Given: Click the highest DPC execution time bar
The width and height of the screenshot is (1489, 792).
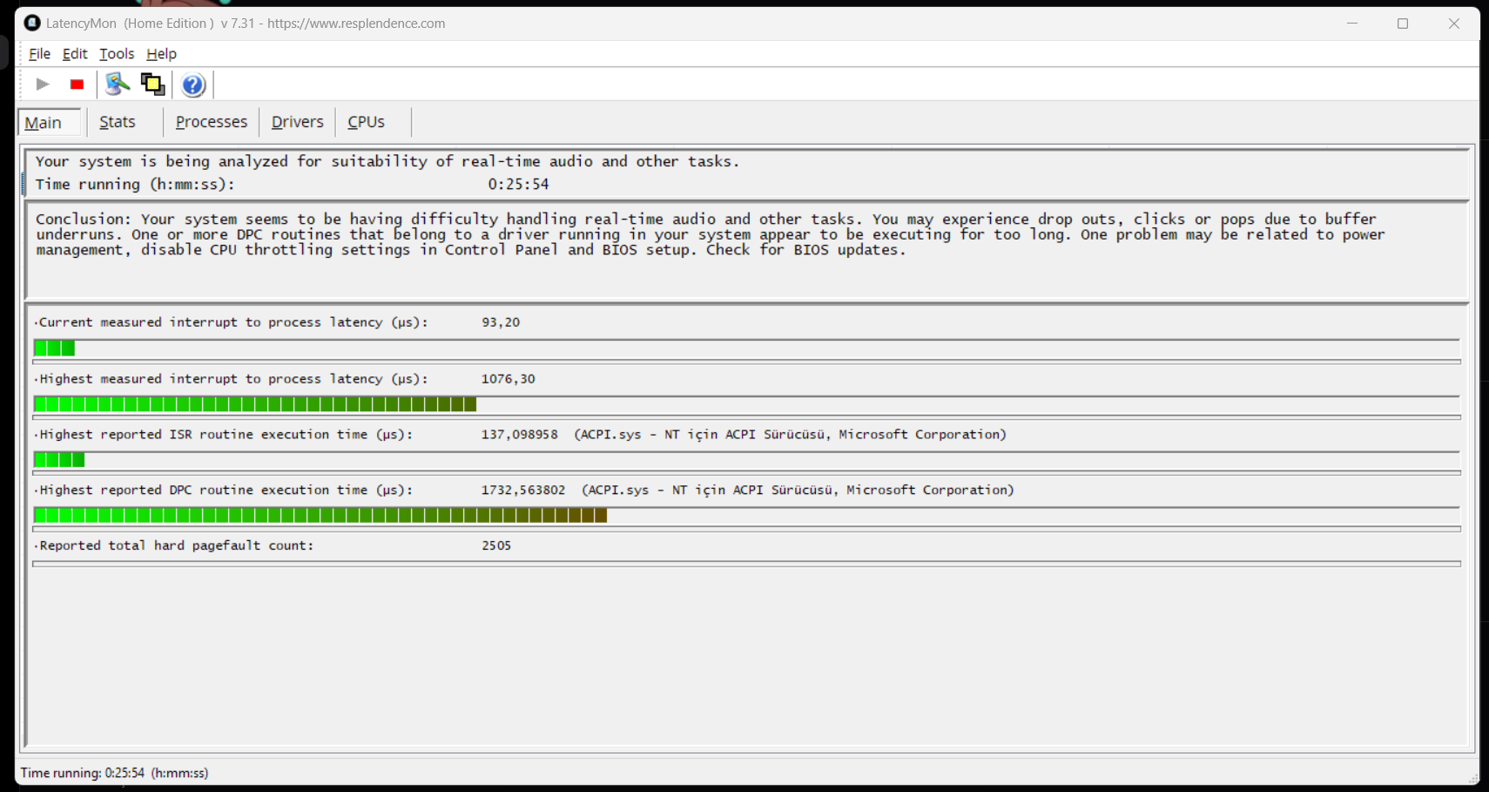Looking at the screenshot, I should 746,516.
